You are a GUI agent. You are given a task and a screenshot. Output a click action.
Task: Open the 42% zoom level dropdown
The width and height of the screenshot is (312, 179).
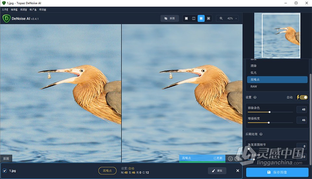(x=232, y=18)
